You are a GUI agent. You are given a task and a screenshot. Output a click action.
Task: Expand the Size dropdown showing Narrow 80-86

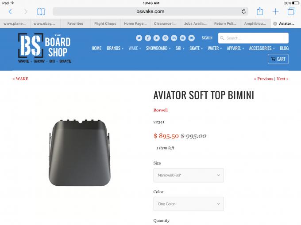[189, 175]
